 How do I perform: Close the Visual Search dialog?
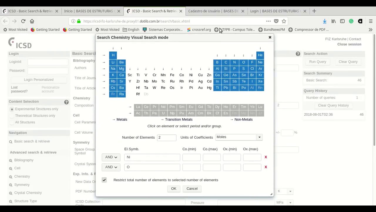270,37
